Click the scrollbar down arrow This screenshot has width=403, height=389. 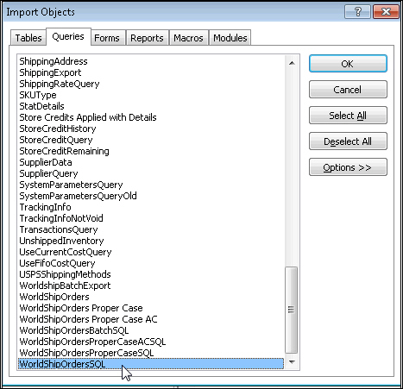point(292,362)
